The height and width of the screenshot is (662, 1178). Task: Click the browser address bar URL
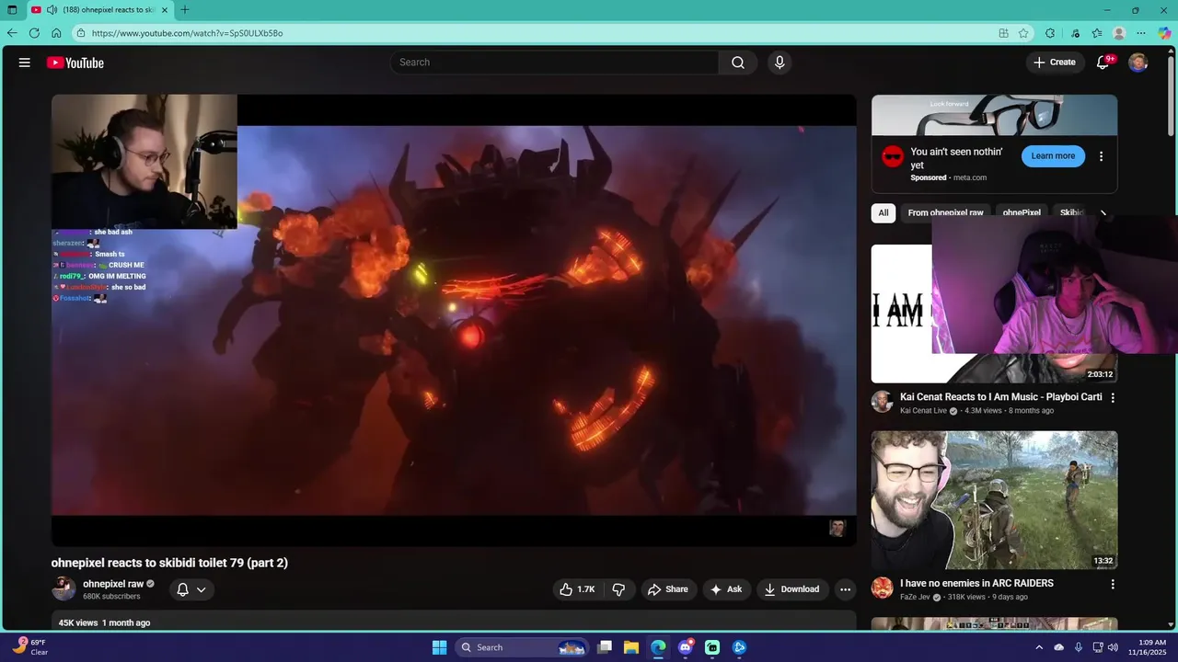click(x=187, y=33)
